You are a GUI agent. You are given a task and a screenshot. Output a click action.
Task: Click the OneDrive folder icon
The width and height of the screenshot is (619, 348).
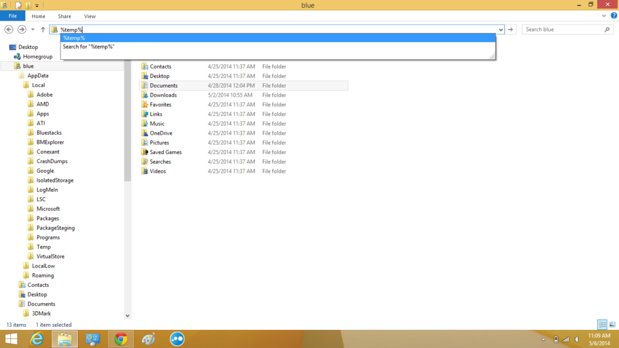145,133
